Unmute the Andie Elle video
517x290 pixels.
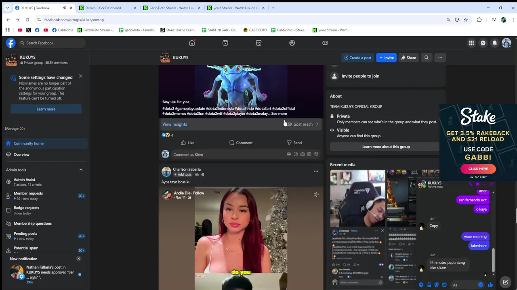[x=316, y=195]
